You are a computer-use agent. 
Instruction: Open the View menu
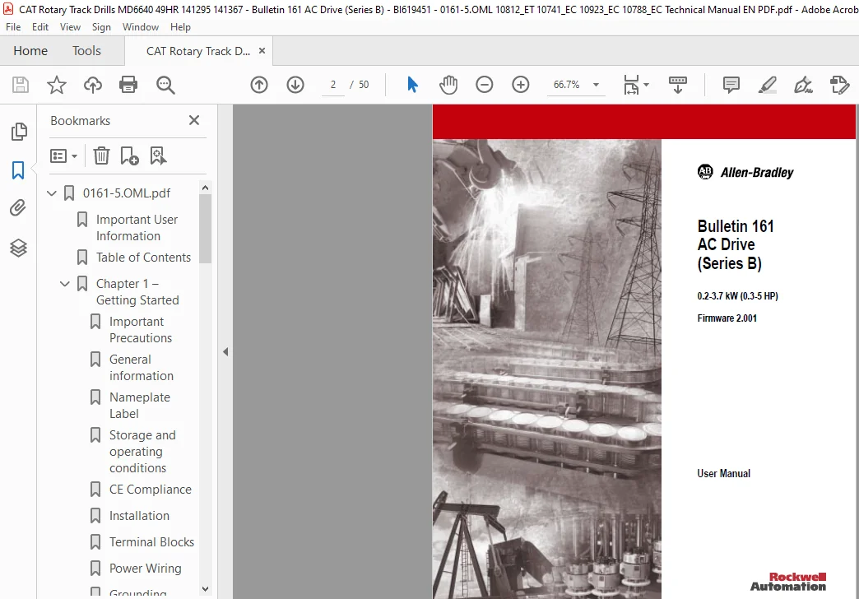click(70, 27)
